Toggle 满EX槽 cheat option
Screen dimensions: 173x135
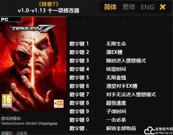[x=114, y=52]
